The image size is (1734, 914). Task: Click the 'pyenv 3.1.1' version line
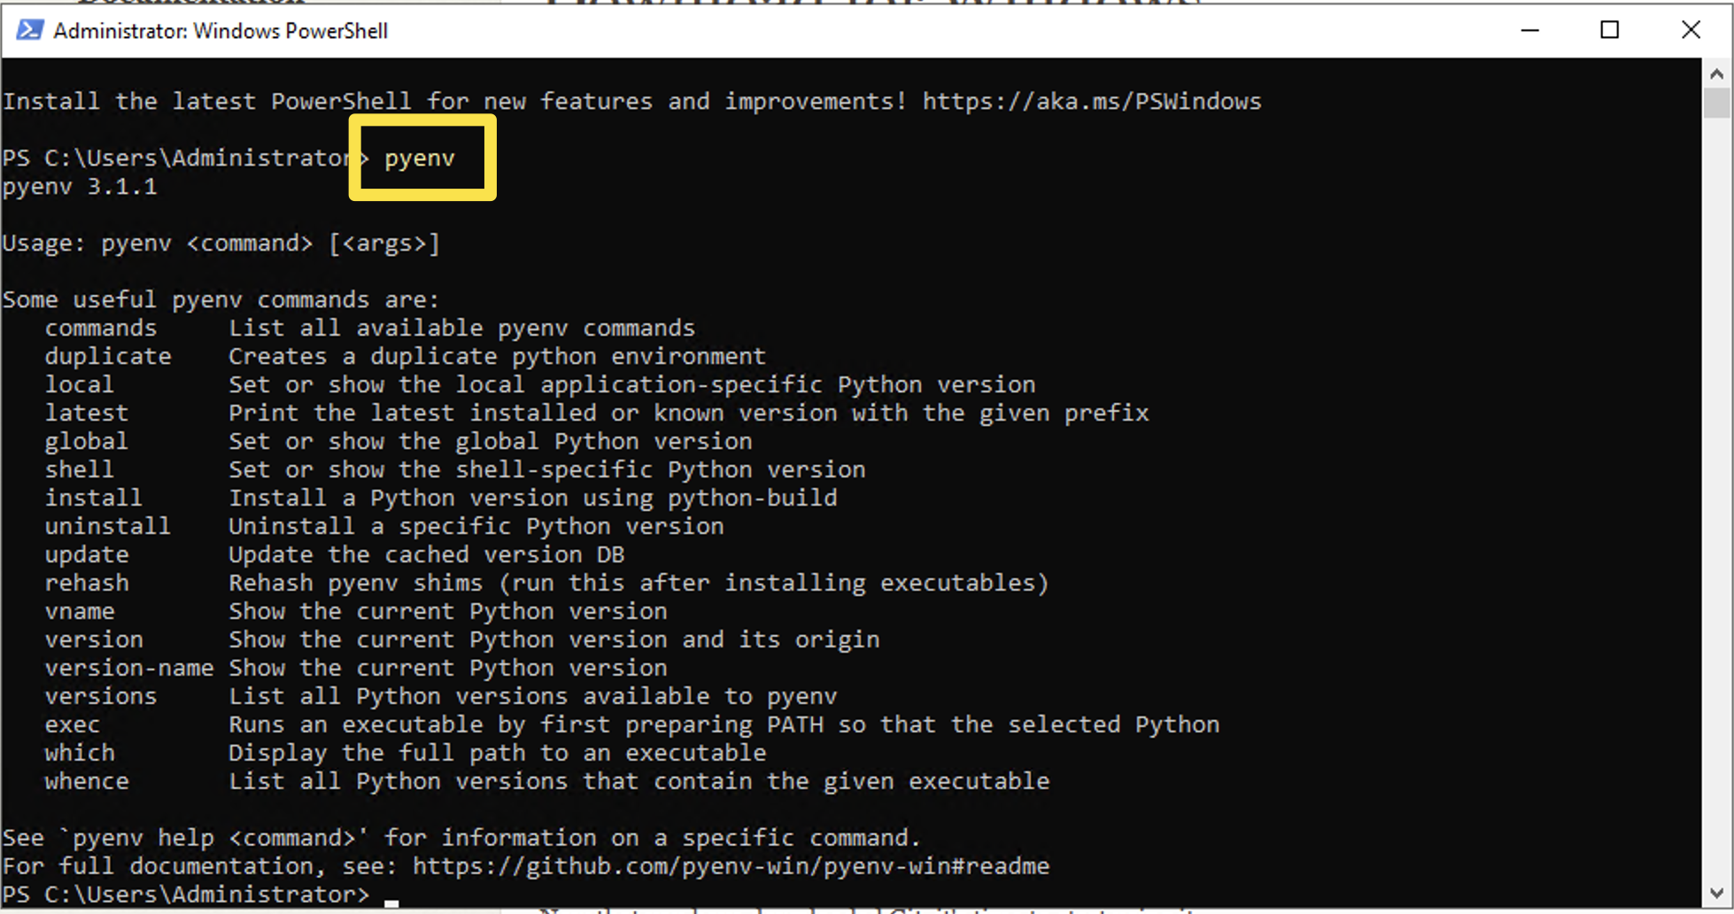pos(80,187)
